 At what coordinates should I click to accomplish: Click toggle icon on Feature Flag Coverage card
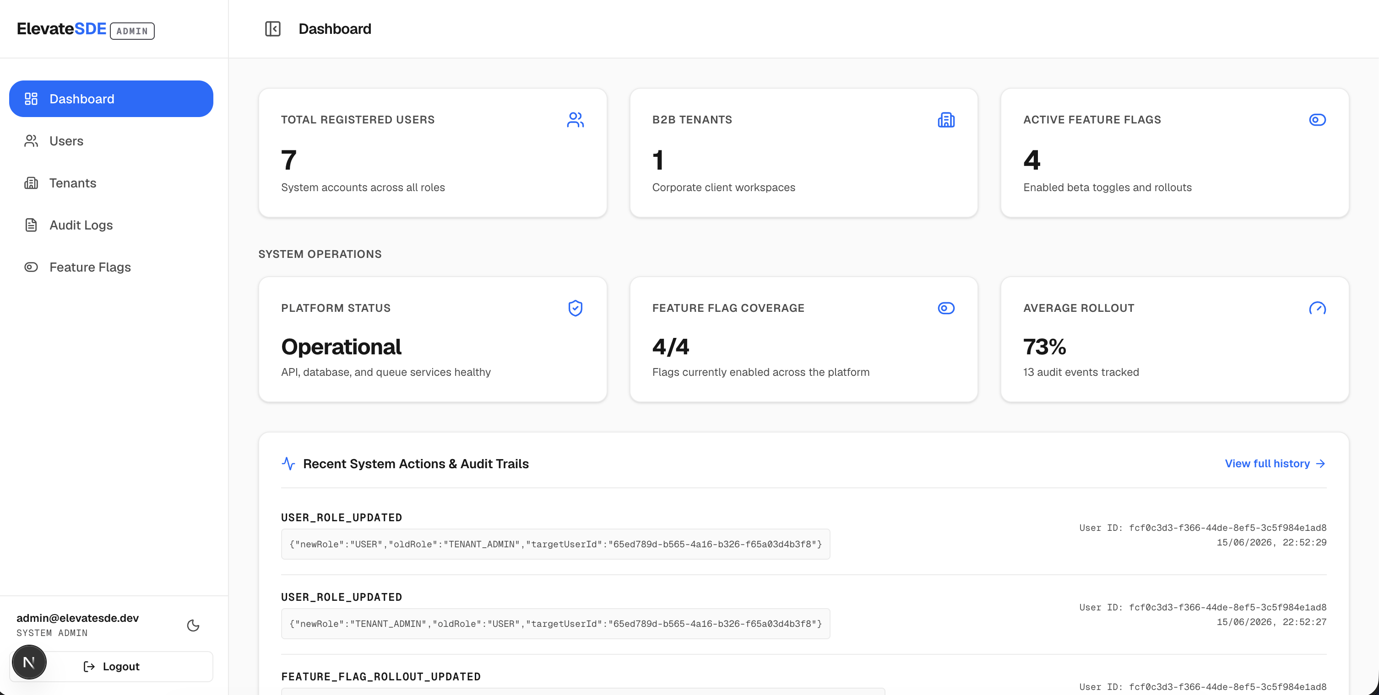pyautogui.click(x=946, y=308)
